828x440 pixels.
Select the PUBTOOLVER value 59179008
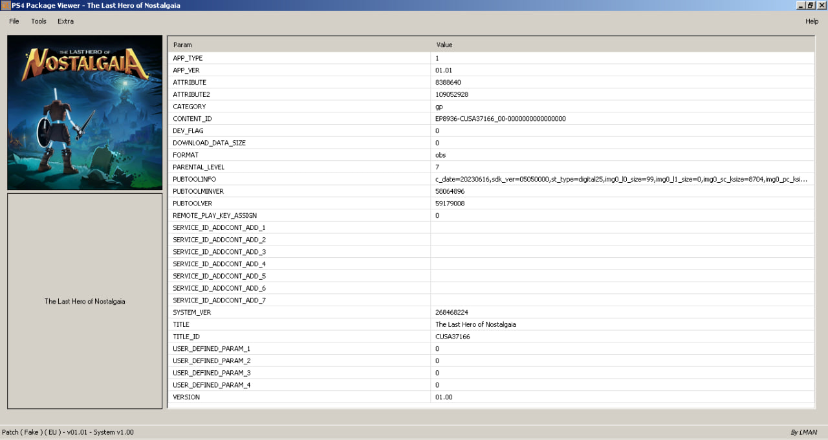450,204
